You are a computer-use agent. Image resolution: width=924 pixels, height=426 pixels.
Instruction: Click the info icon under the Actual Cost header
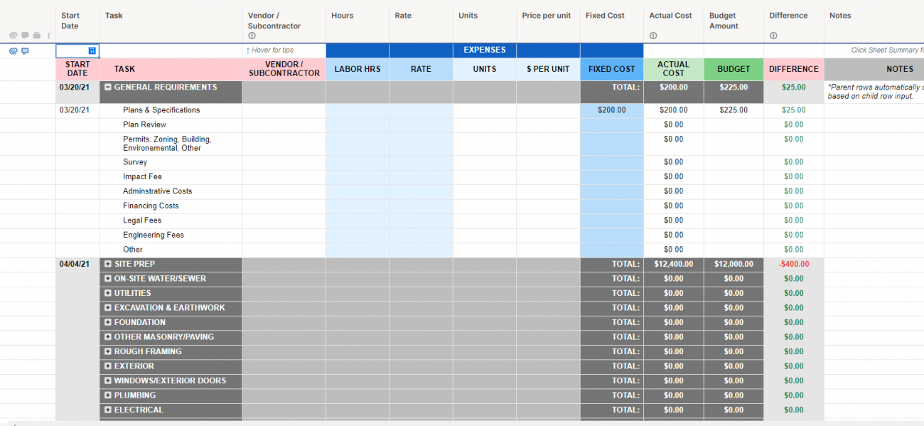pyautogui.click(x=653, y=35)
